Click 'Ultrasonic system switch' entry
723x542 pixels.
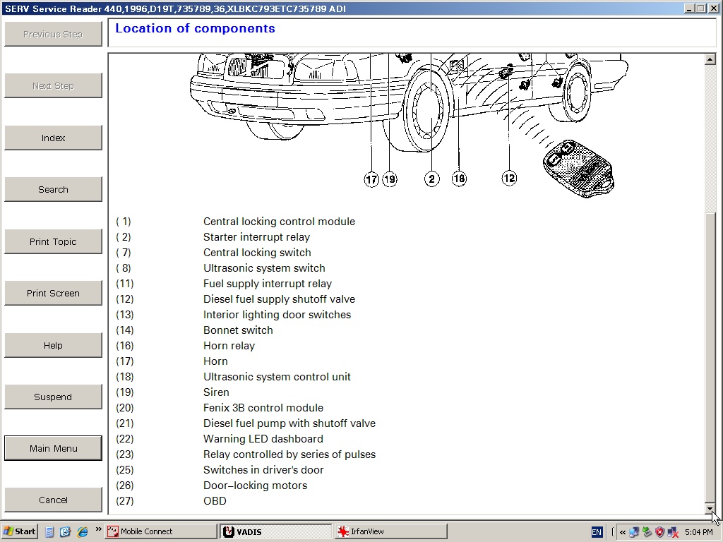pyautogui.click(x=264, y=267)
